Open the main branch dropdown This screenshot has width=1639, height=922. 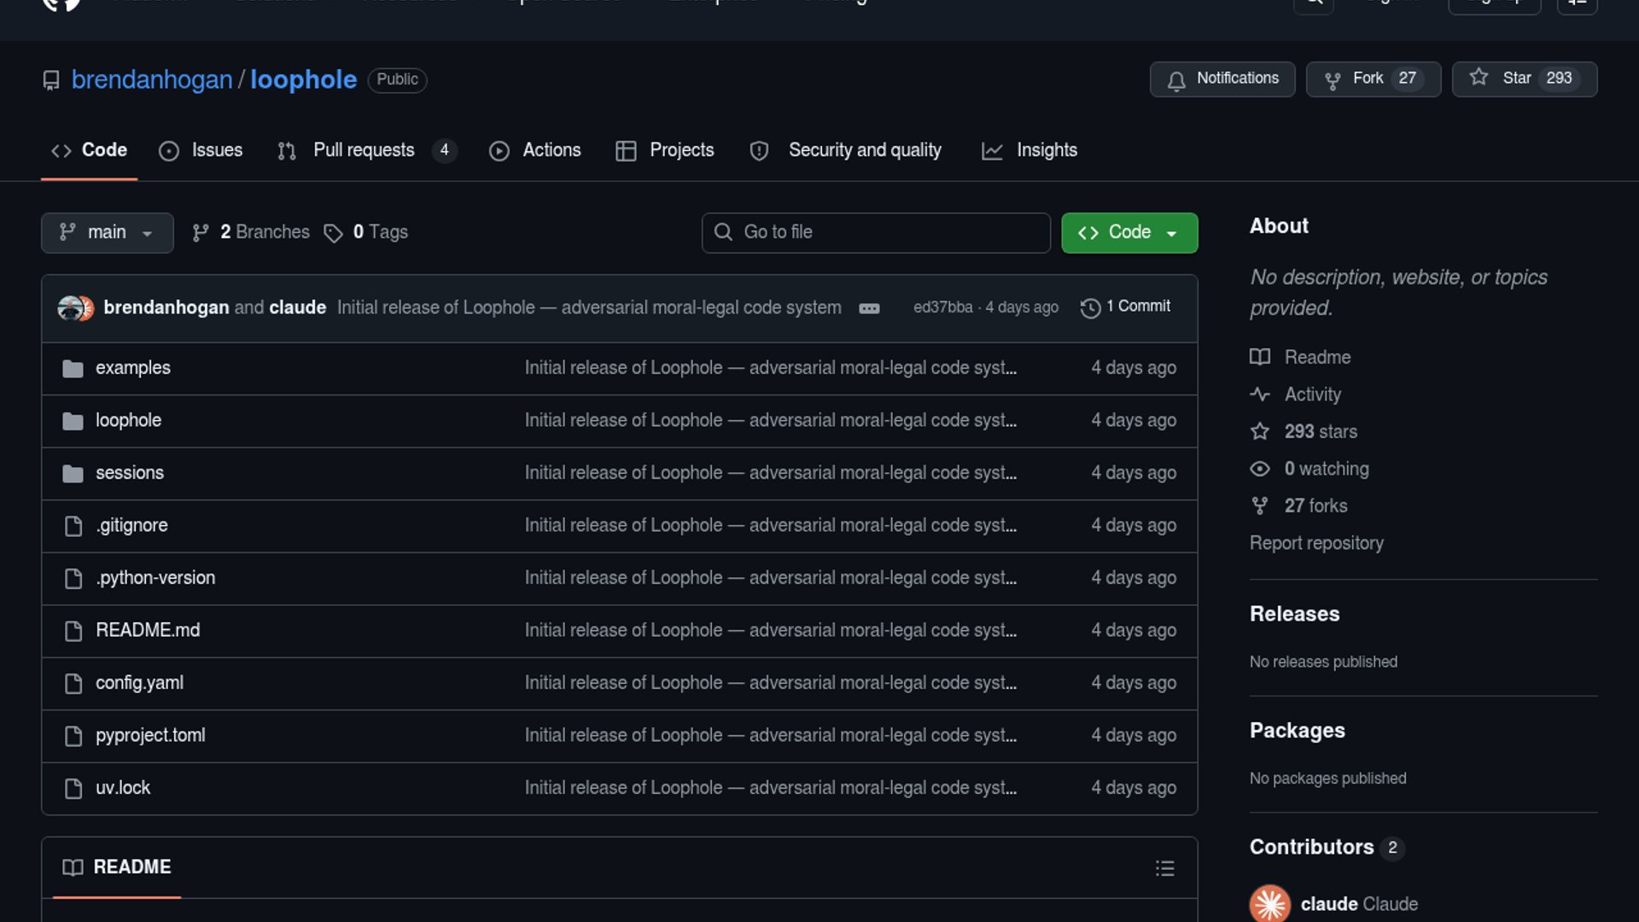pyautogui.click(x=107, y=232)
